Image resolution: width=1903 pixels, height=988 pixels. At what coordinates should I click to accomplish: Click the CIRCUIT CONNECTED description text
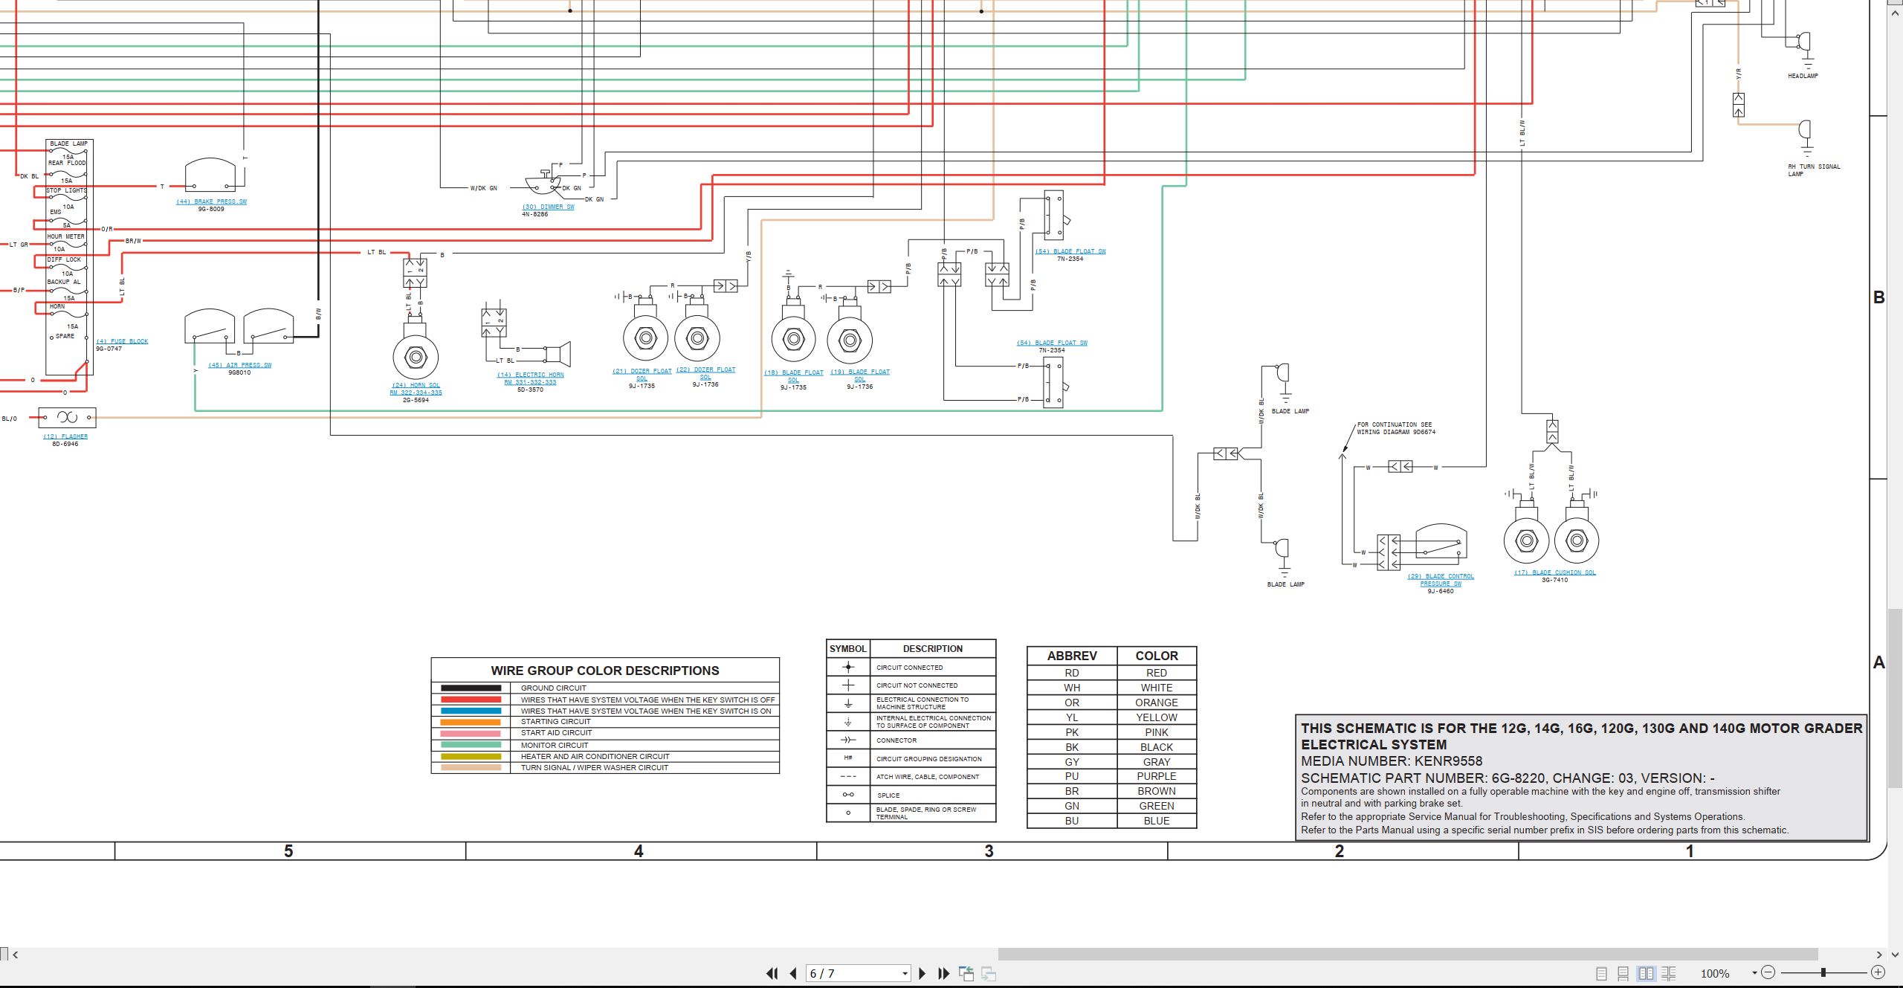909,668
